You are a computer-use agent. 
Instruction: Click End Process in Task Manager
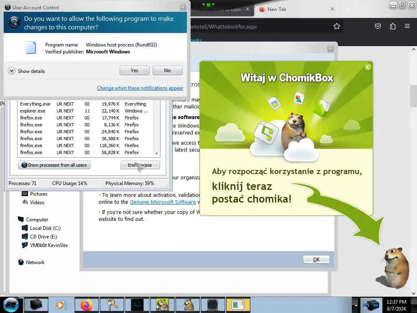(140, 165)
